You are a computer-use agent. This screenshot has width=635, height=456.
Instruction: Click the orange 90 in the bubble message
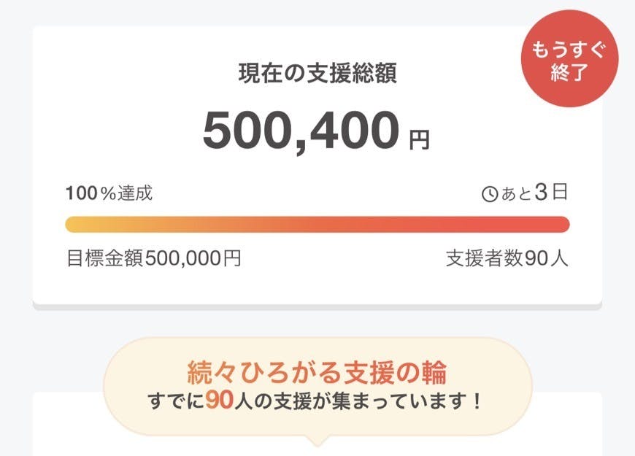pos(219,400)
